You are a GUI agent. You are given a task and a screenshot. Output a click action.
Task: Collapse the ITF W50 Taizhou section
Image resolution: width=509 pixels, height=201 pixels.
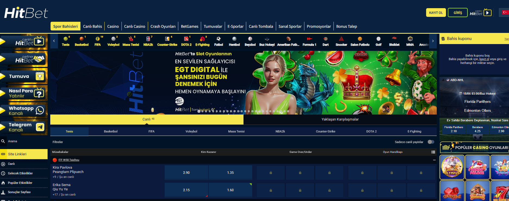pyautogui.click(x=434, y=160)
